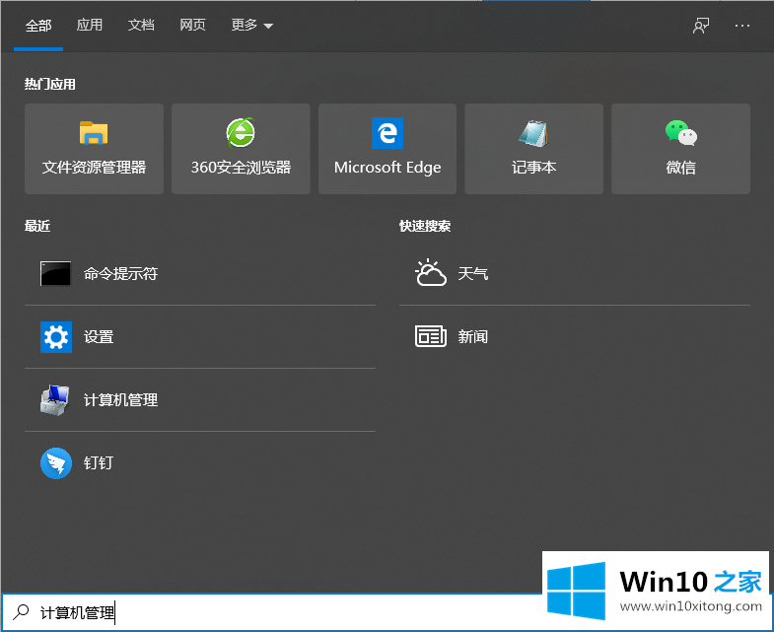
Task: Launch 微信 WeChat tile
Action: pyautogui.click(x=680, y=149)
